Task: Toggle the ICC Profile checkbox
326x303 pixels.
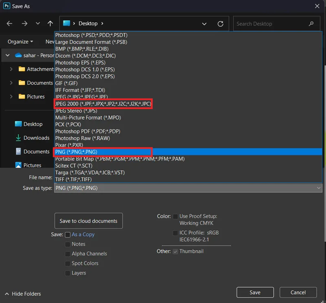Action: (175, 233)
